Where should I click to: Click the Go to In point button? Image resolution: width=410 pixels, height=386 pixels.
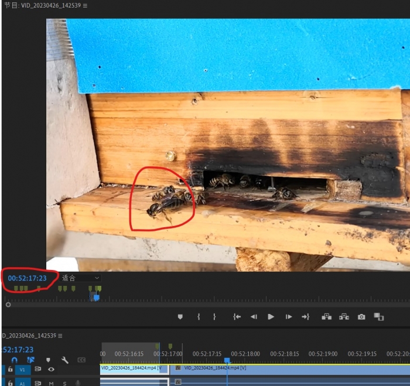pyautogui.click(x=237, y=317)
